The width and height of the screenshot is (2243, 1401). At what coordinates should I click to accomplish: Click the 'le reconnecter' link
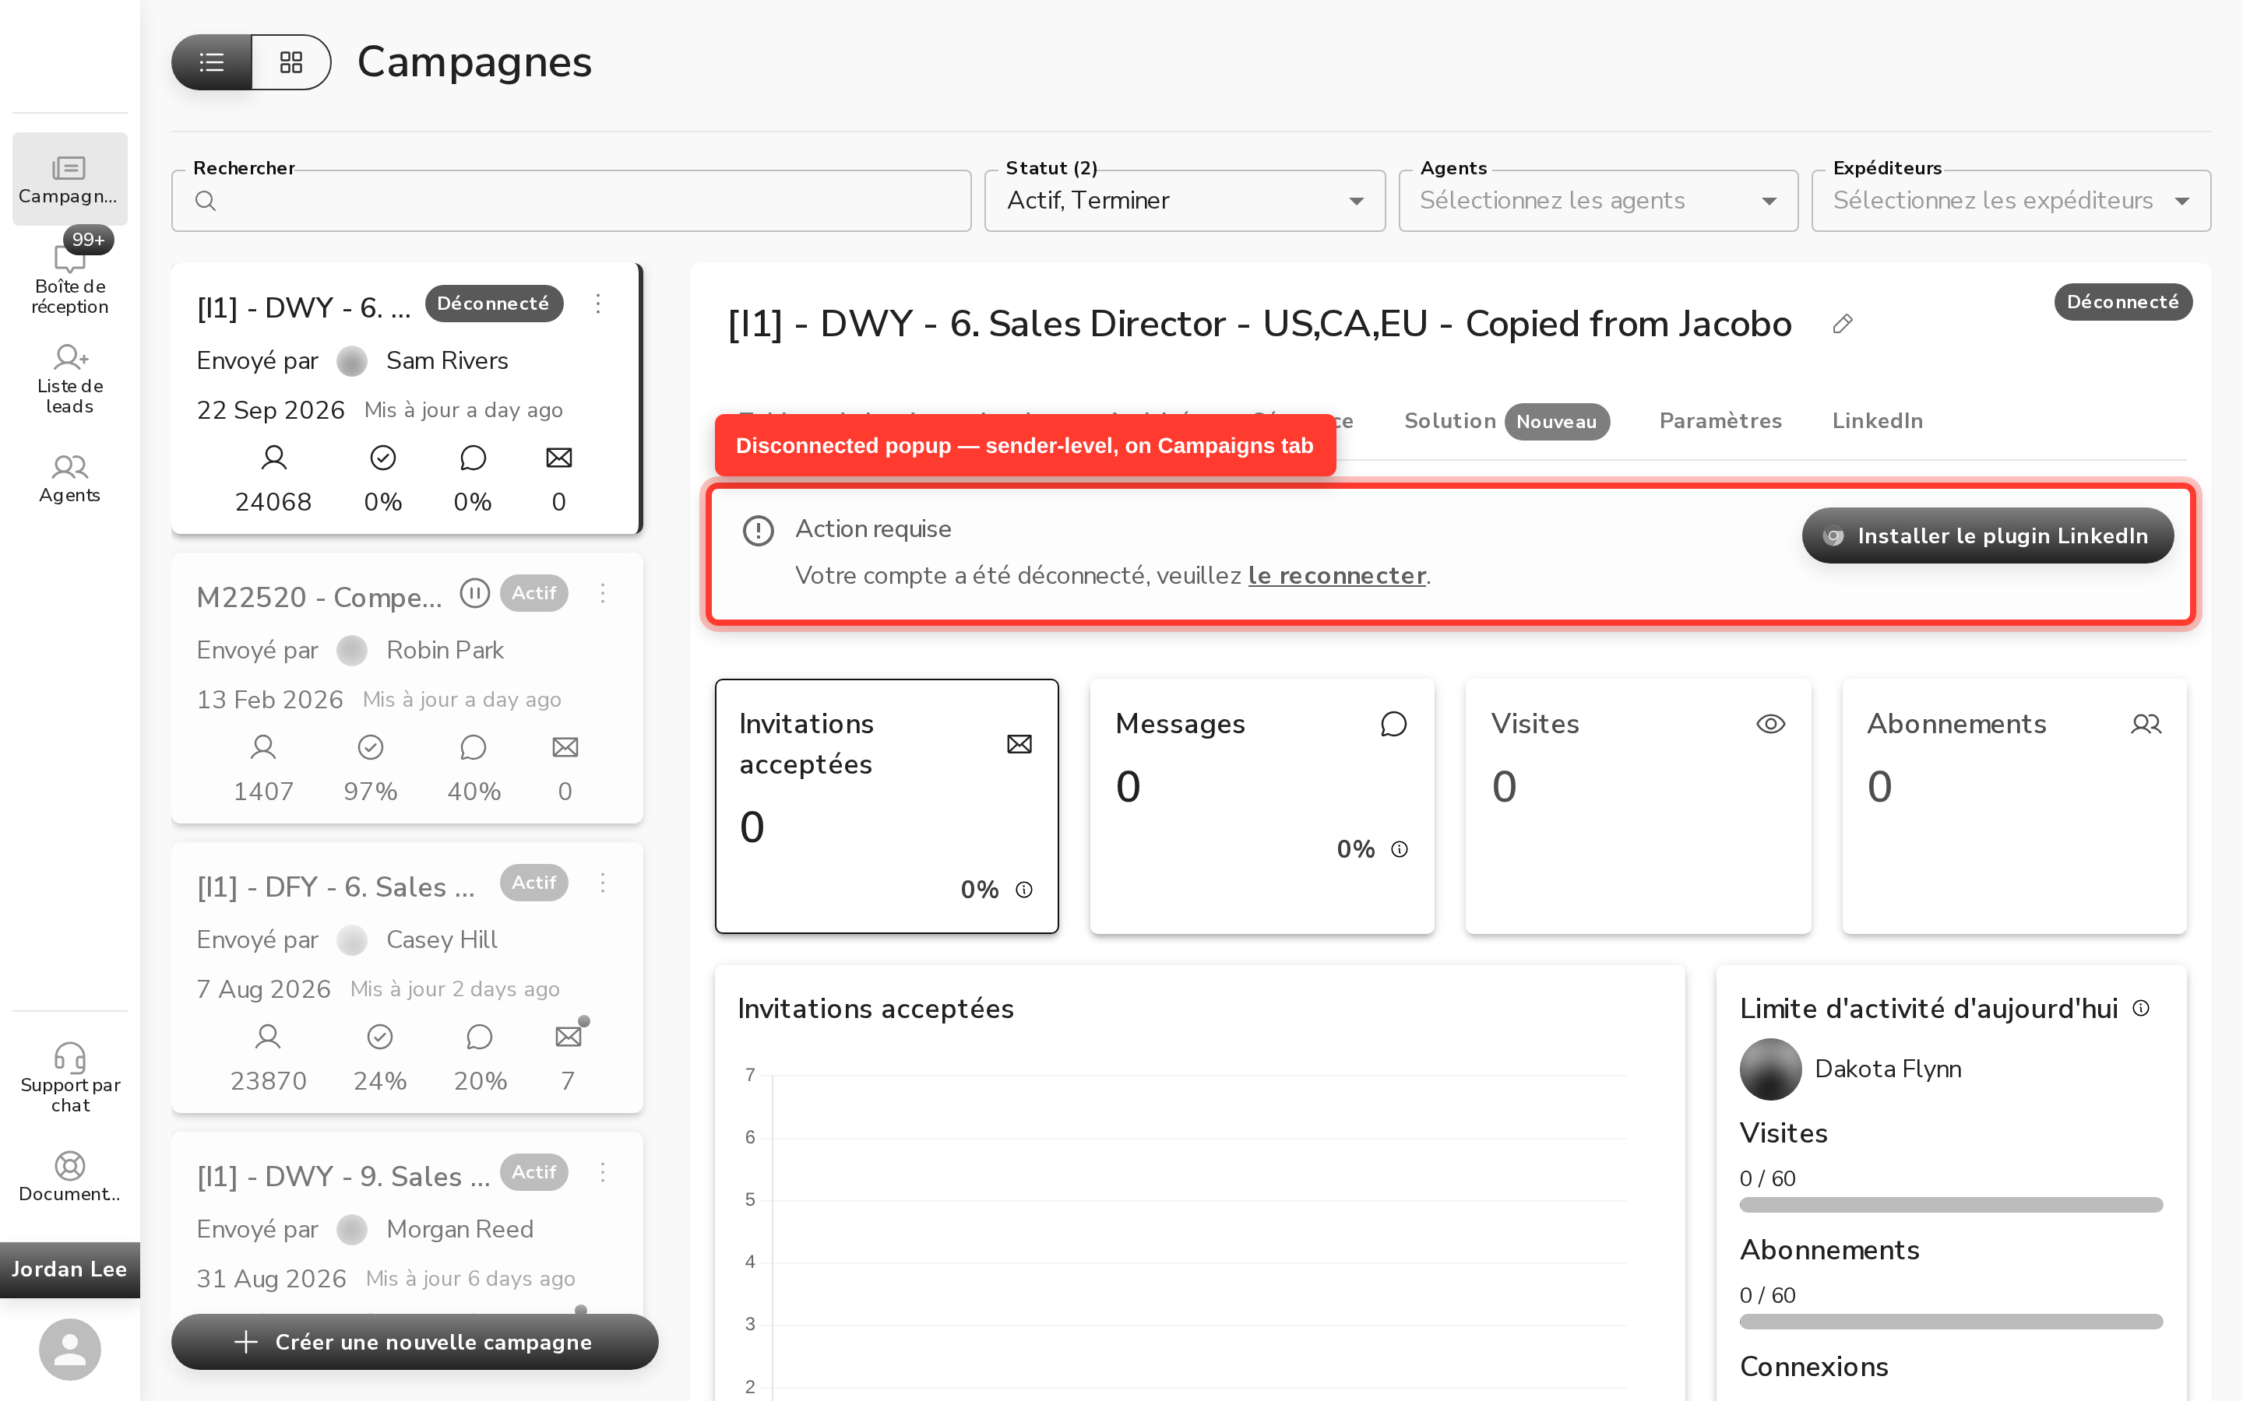pos(1336,575)
